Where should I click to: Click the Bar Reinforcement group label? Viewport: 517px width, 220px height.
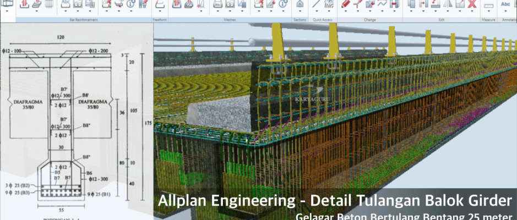[83, 19]
